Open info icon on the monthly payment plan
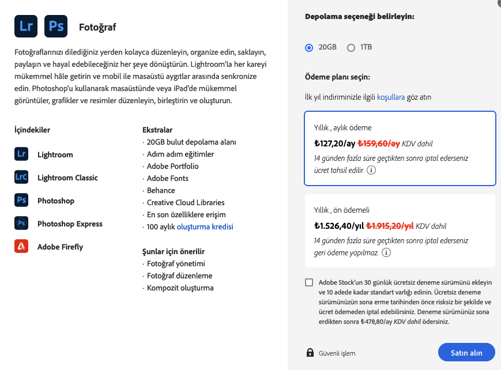Viewport: 501px width, 370px height. [371, 171]
